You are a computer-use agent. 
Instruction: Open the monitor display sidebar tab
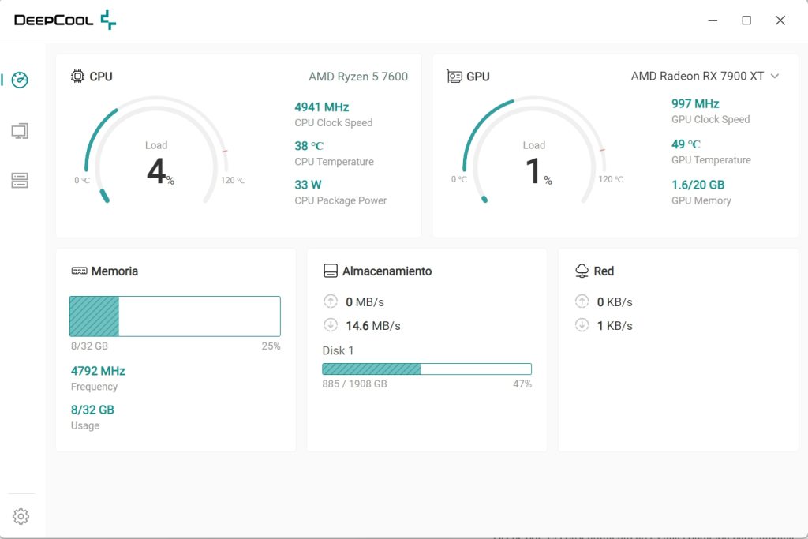click(x=20, y=132)
